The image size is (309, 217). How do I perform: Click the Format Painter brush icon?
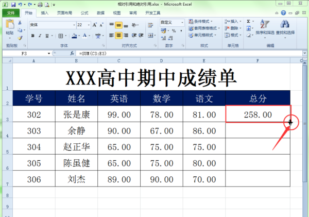(20, 38)
